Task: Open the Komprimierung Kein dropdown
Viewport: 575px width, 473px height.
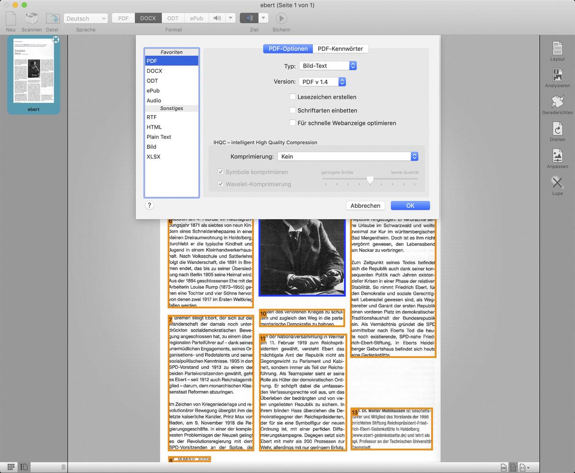Action: coord(348,157)
